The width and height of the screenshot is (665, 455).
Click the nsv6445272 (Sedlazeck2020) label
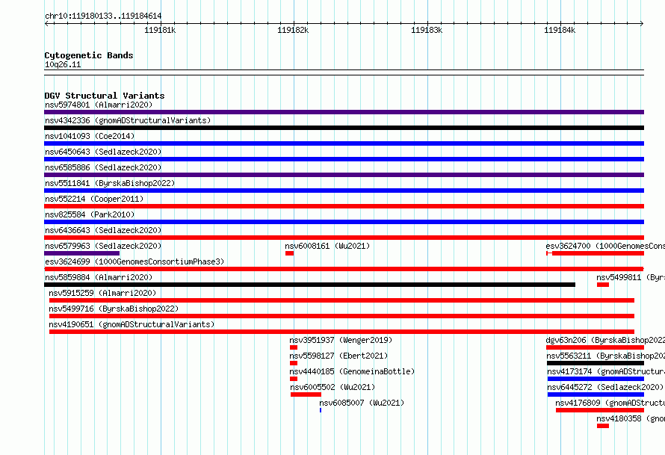pyautogui.click(x=605, y=387)
